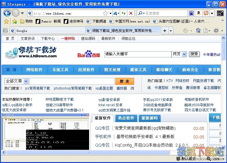Open 宠爱天使官网最新版 software entry
The image size is (227, 163).
pos(145,128)
